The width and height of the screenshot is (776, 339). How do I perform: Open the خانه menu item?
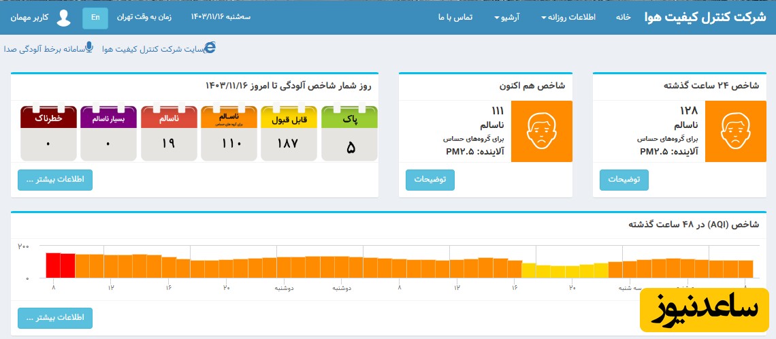623,17
